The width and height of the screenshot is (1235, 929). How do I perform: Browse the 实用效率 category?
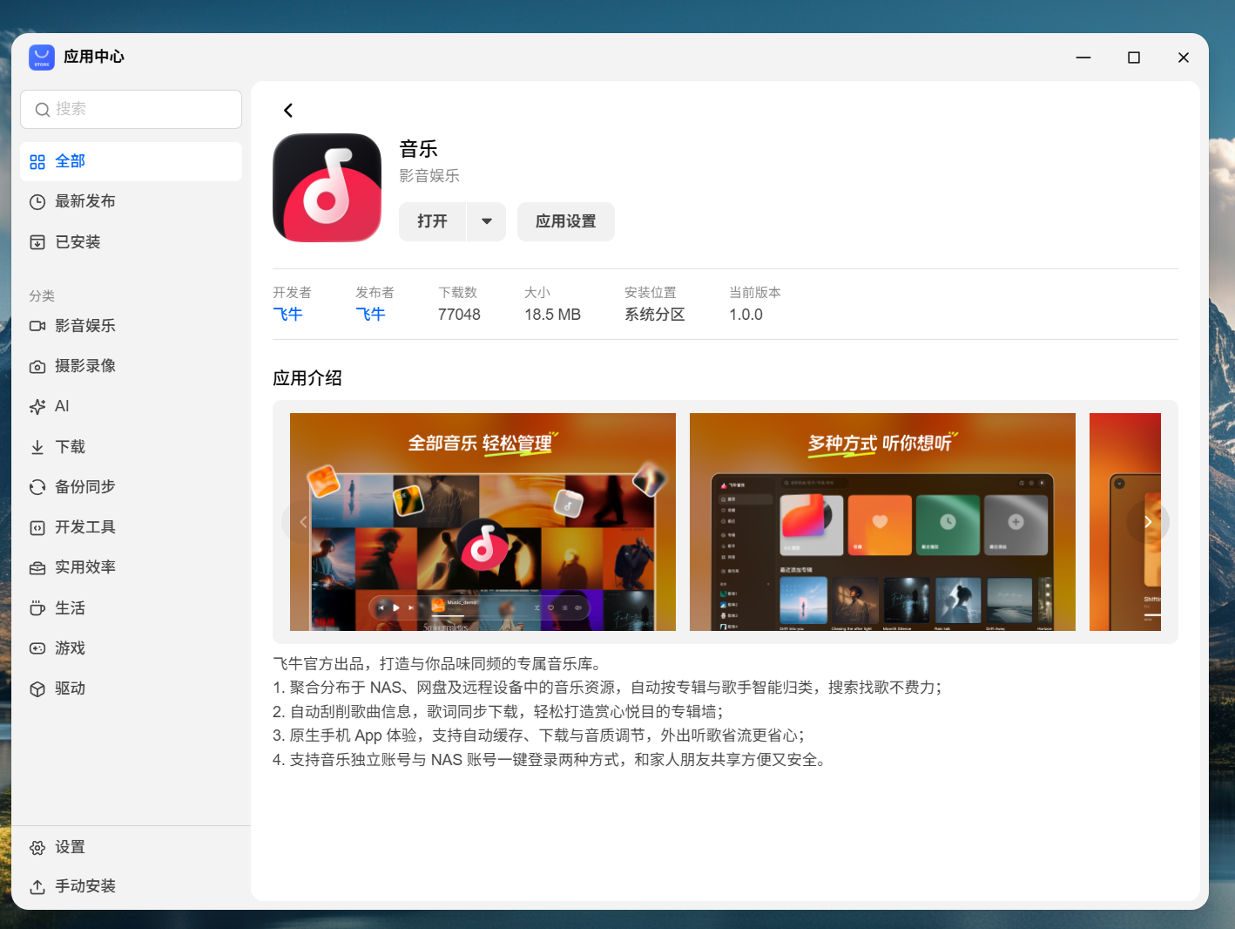(131, 567)
